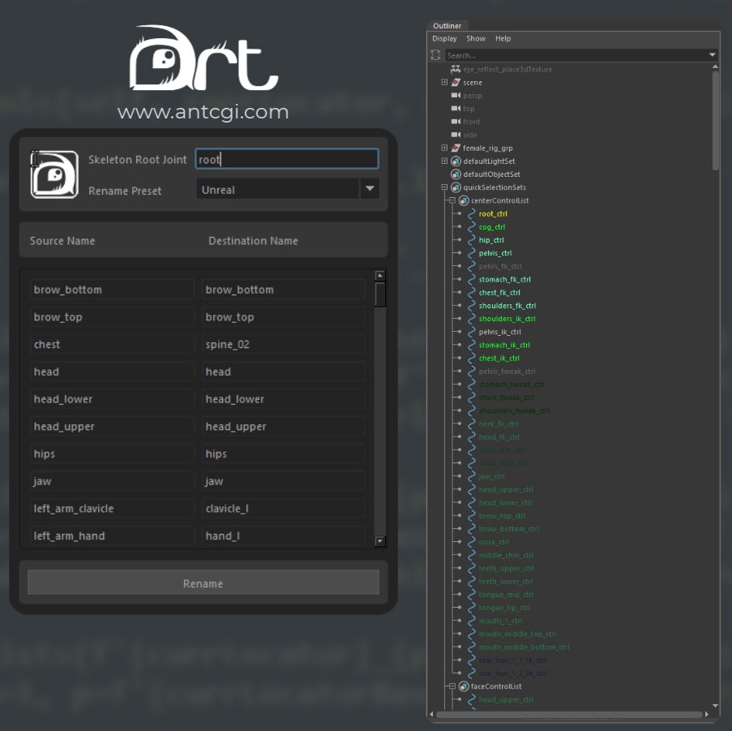Open the Rename Preset dropdown arrow

(370, 189)
